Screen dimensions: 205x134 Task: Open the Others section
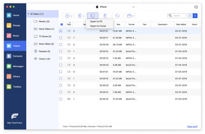(15, 77)
